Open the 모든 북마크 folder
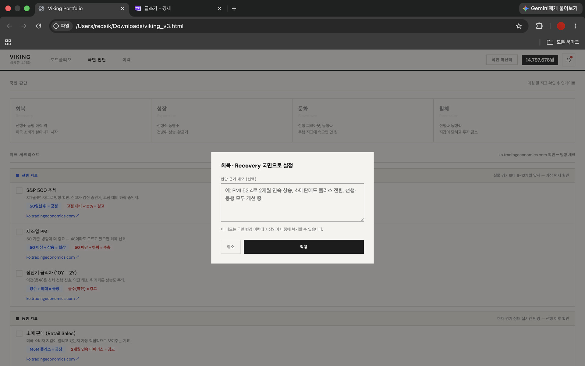 pos(563,42)
